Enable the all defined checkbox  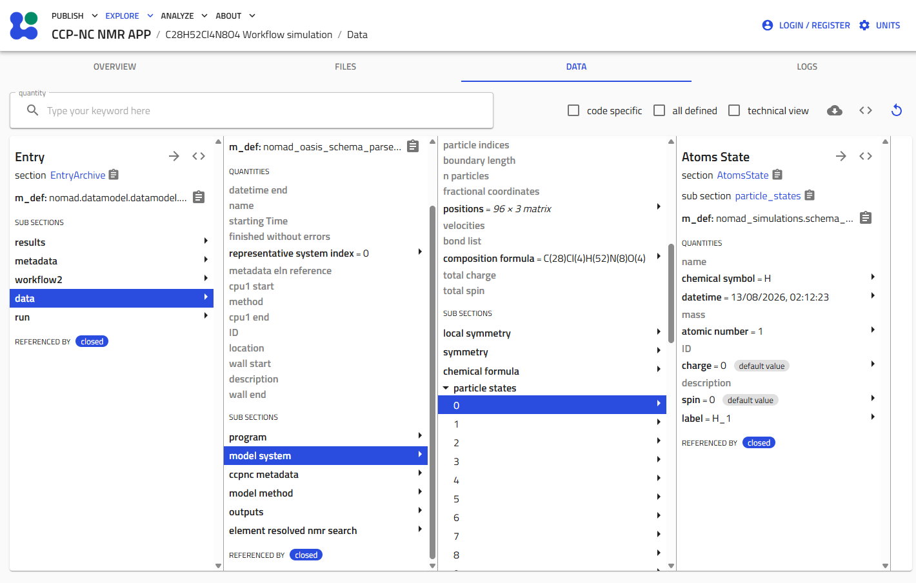pyautogui.click(x=659, y=110)
